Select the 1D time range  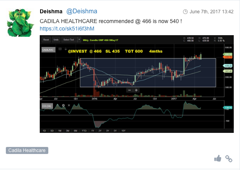44,131
